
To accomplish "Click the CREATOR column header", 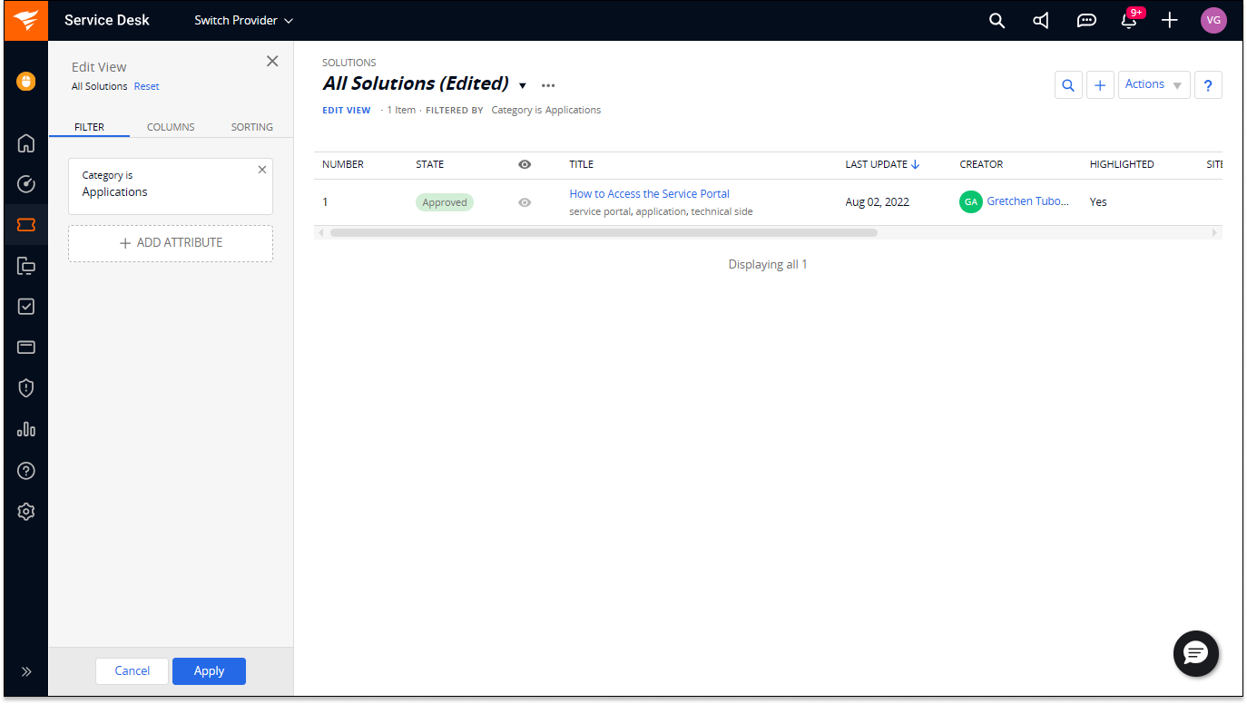I will coord(981,164).
